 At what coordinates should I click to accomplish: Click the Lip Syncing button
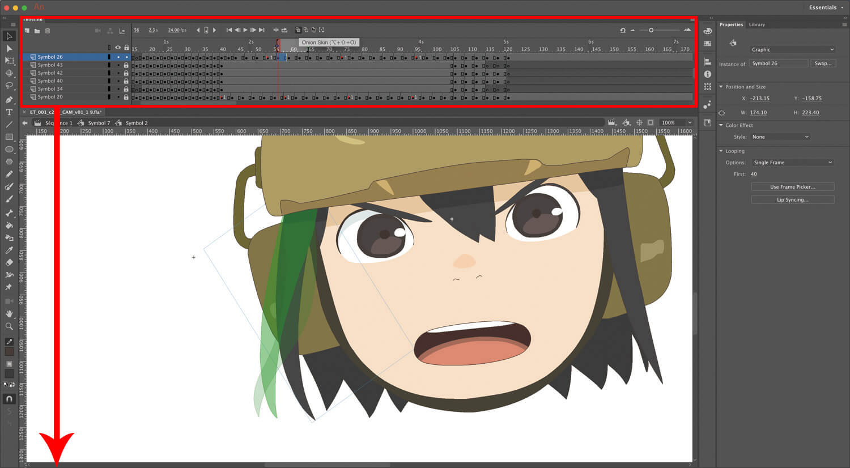[x=792, y=200]
